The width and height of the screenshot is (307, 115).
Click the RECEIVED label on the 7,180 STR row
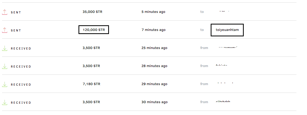(x=21, y=85)
